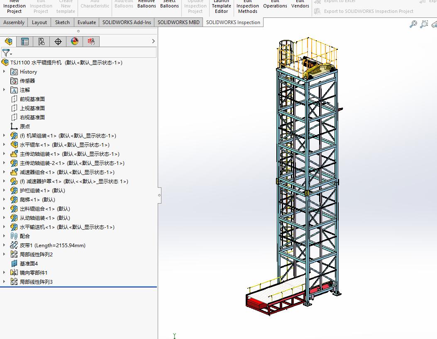Switch to the Sketch tab
This screenshot has width=437, height=339.
point(62,22)
